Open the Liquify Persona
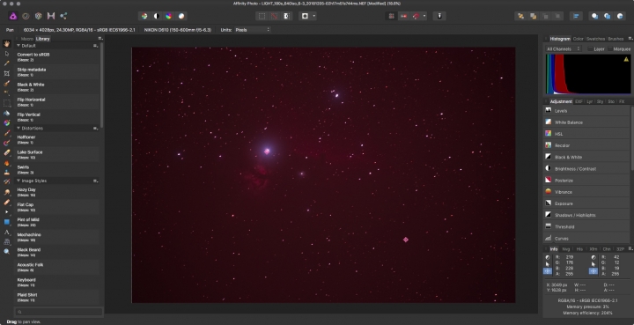This screenshot has width=634, height=325. pyautogui.click(x=26, y=16)
